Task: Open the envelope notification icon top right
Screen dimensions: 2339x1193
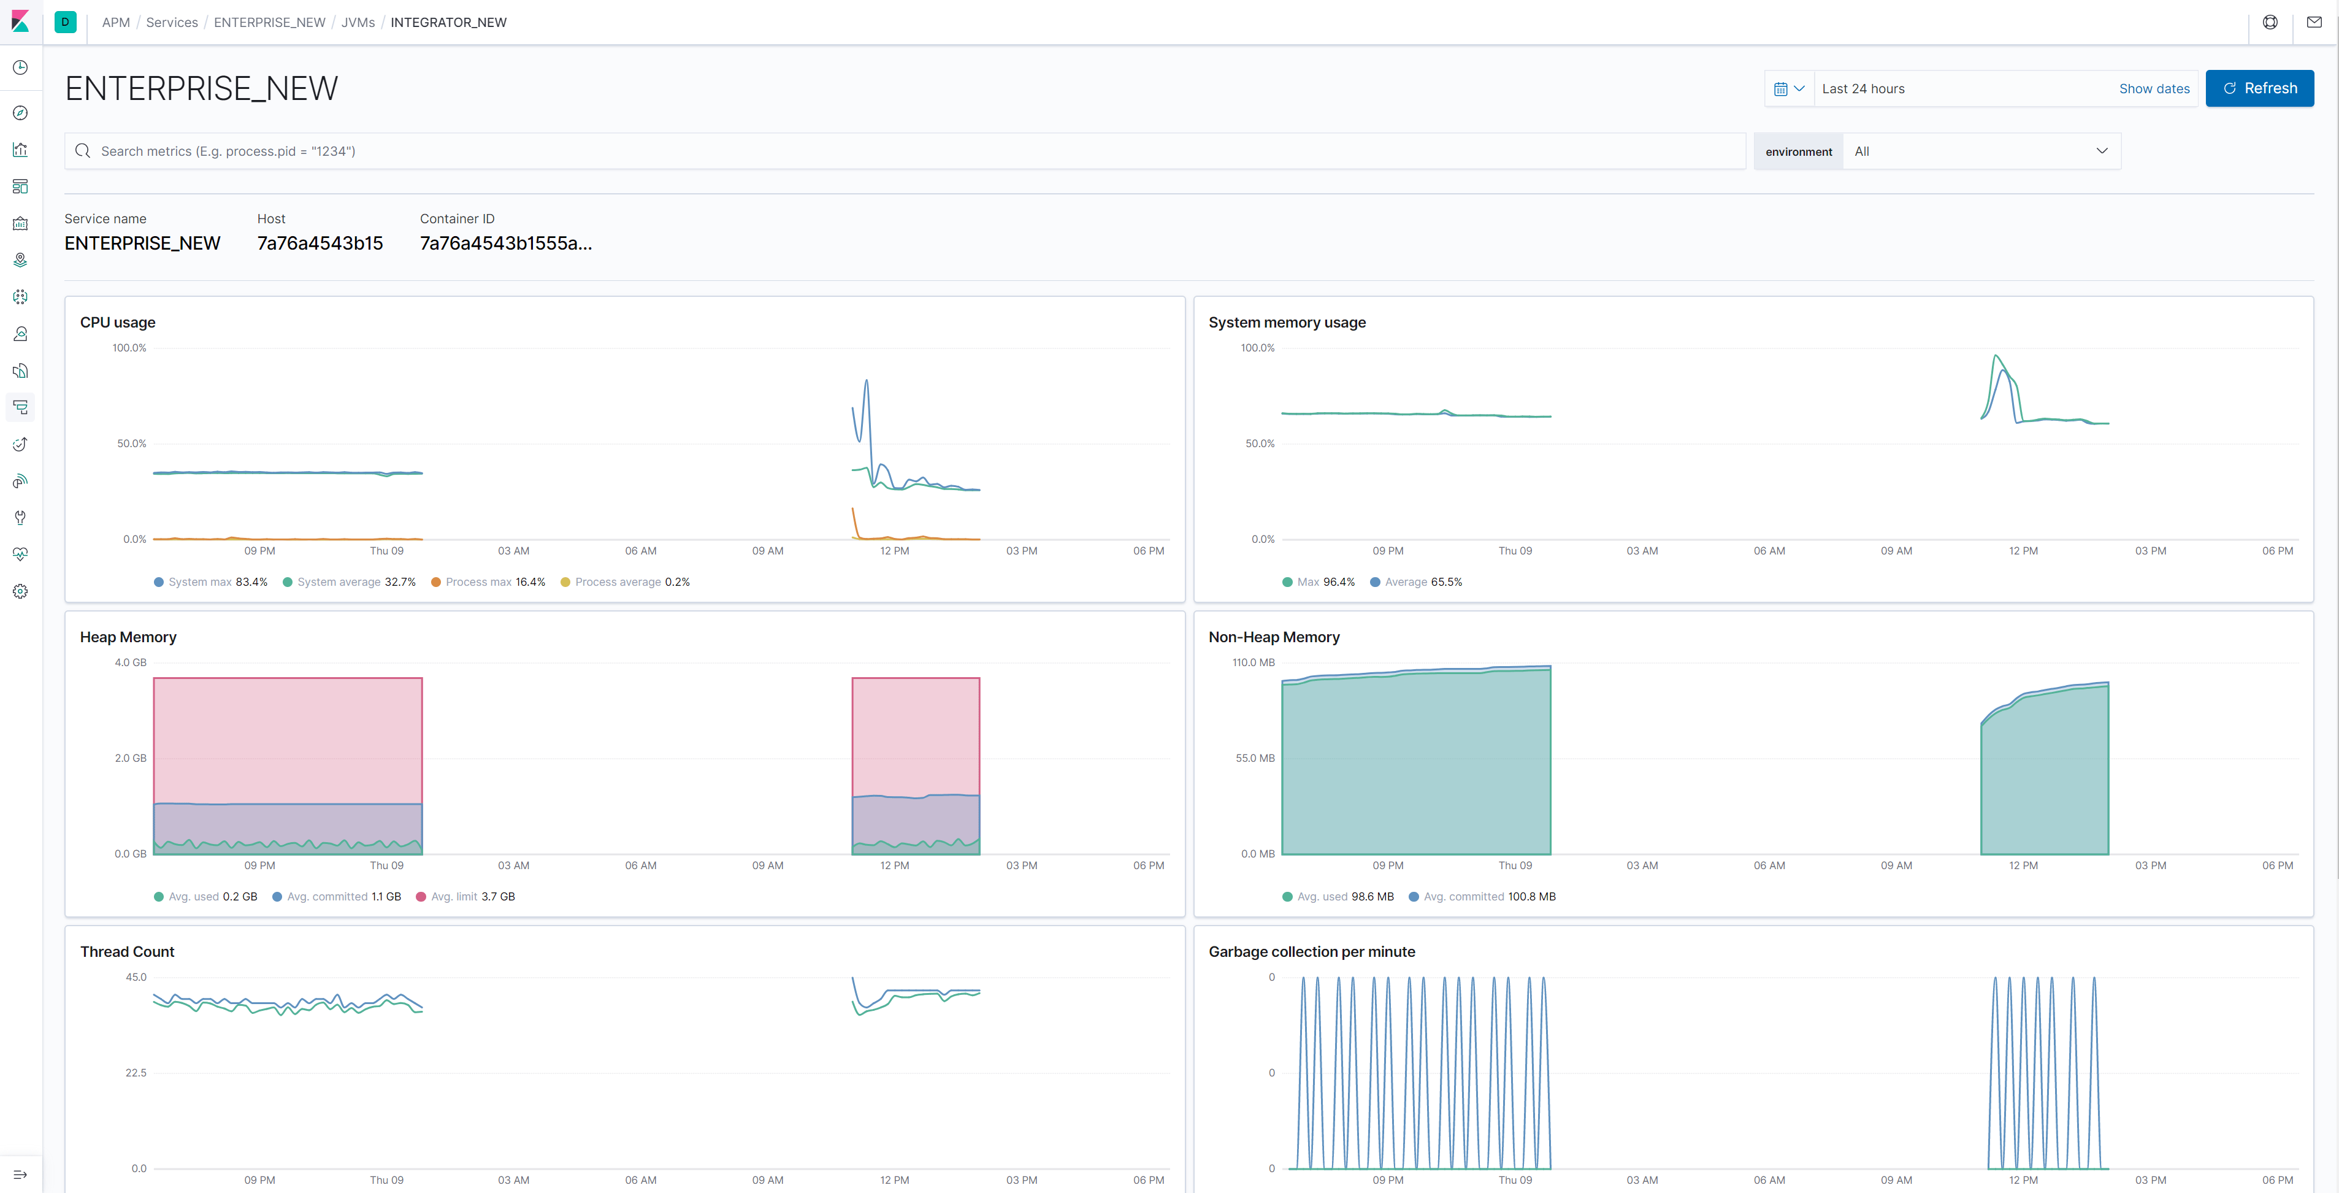Action: point(2316,22)
